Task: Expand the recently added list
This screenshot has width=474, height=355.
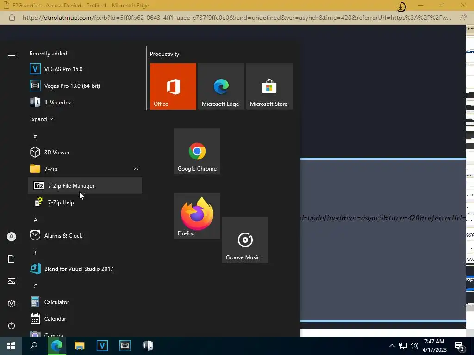Action: [41, 119]
